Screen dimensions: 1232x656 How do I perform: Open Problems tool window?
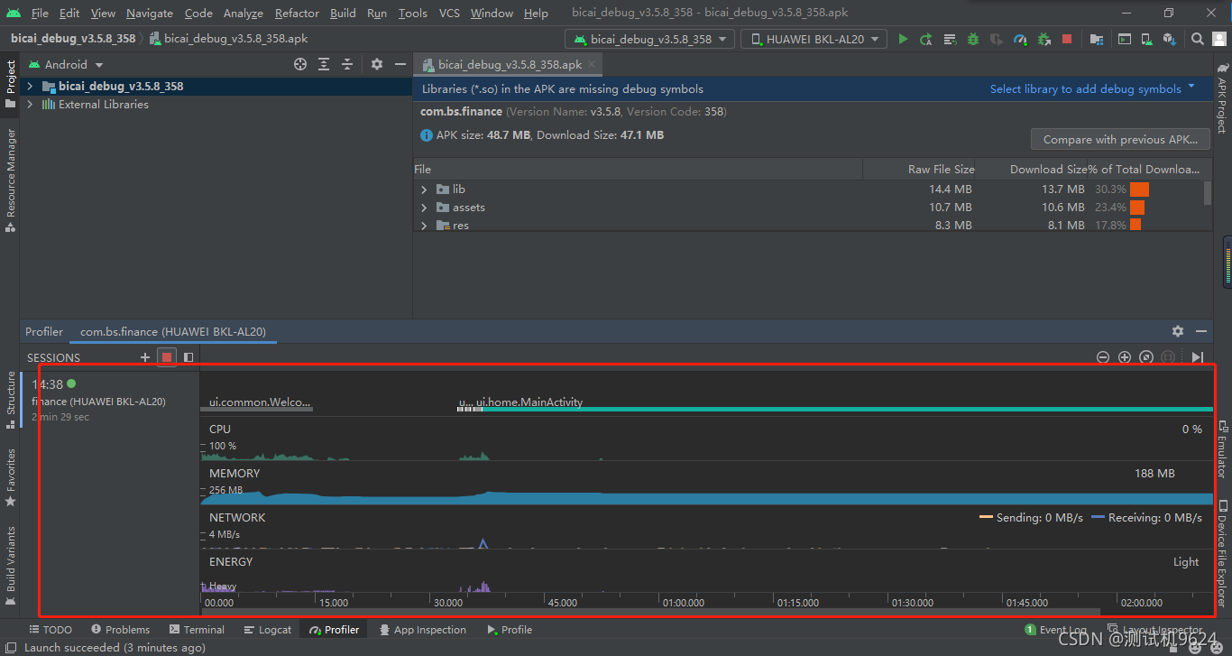pos(120,630)
